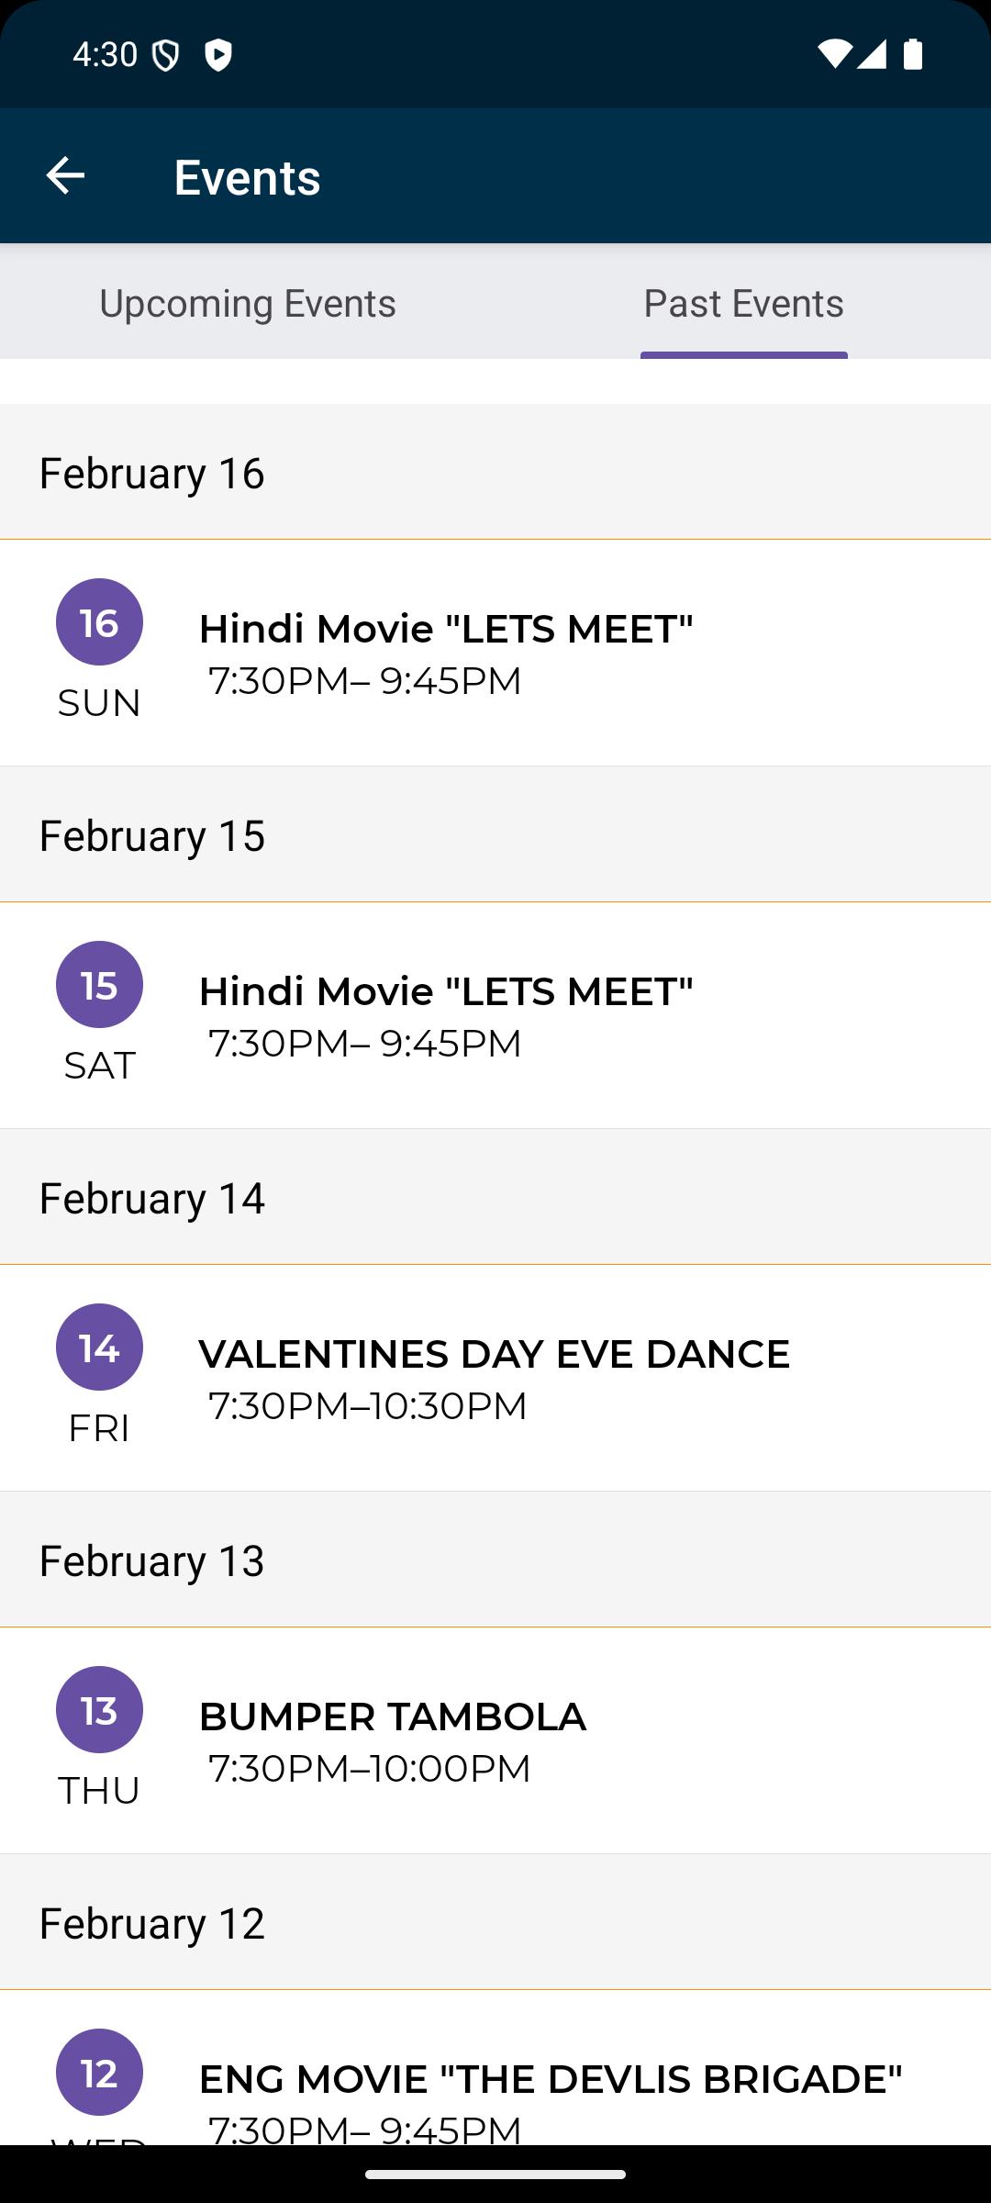Tap the back arrow icon
The width and height of the screenshot is (991, 2203).
[65, 175]
